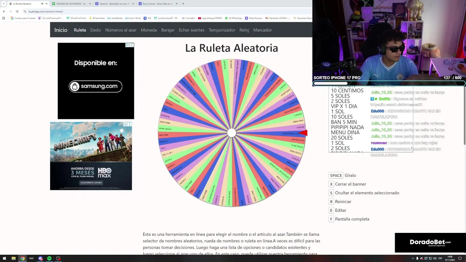Open BinanceAxie bookmark
This screenshot has height=262, width=466.
[x=97, y=18]
